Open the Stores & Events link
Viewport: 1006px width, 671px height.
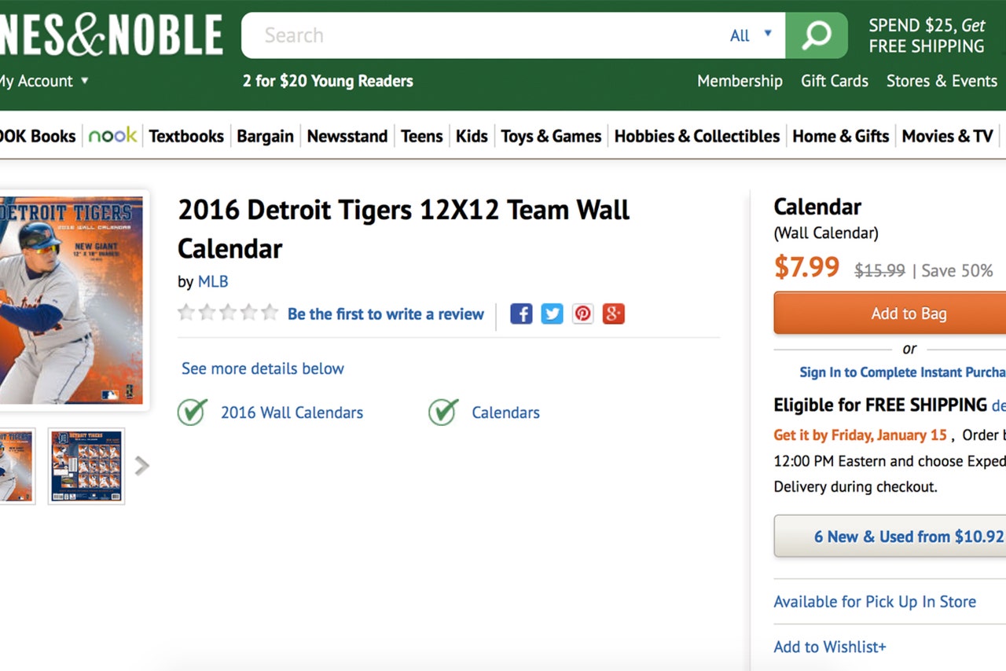click(942, 81)
